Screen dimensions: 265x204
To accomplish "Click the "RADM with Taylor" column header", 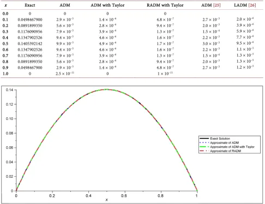I will coord(165,5).
